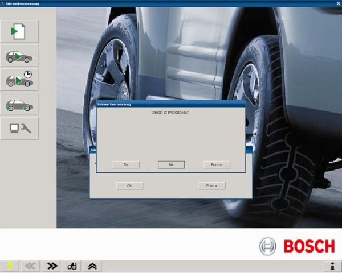Cancel exit with Ne button

click(171, 164)
